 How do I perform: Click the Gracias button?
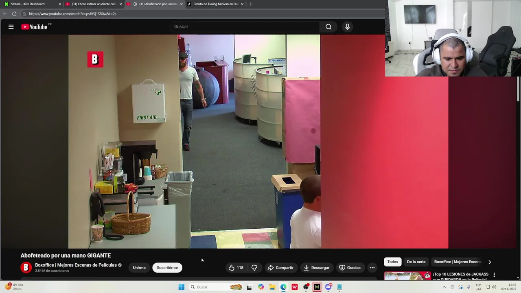coord(350,268)
